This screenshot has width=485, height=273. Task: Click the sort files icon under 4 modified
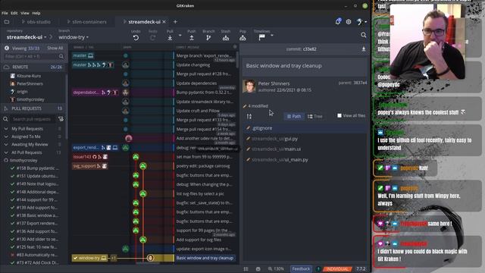click(x=249, y=116)
